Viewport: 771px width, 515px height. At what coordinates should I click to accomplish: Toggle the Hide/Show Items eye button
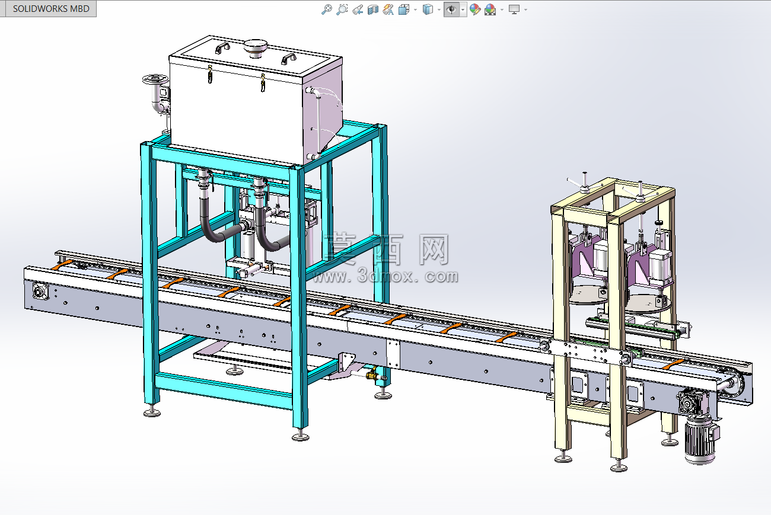click(x=451, y=9)
